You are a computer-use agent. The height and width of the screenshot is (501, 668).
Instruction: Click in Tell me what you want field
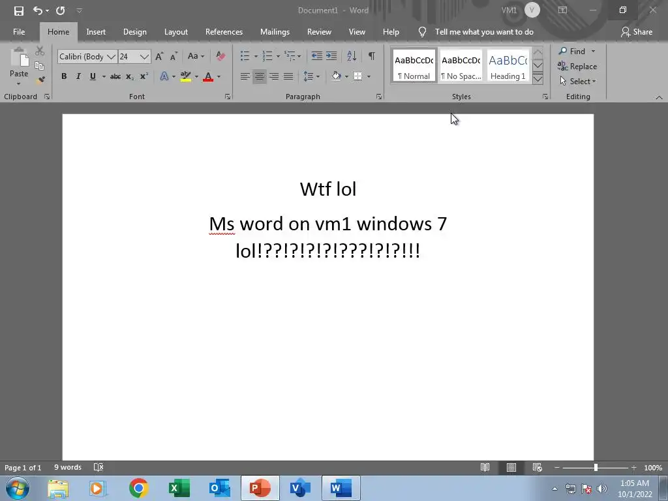(x=484, y=32)
